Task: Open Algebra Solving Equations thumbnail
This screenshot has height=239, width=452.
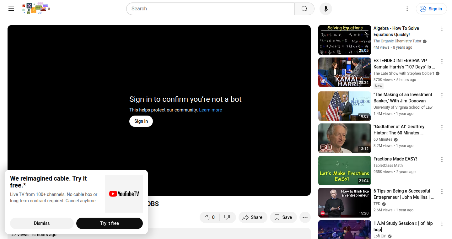Action: tap(345, 40)
